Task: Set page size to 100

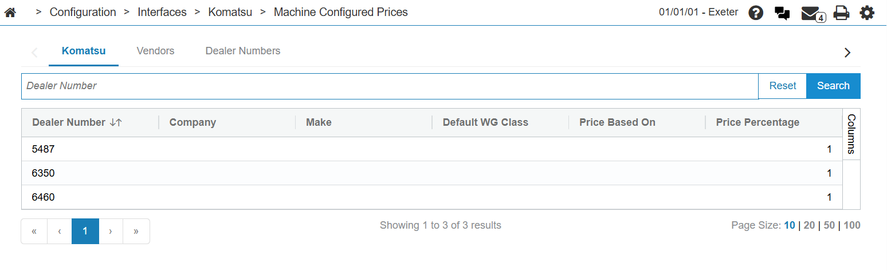Action: (851, 225)
